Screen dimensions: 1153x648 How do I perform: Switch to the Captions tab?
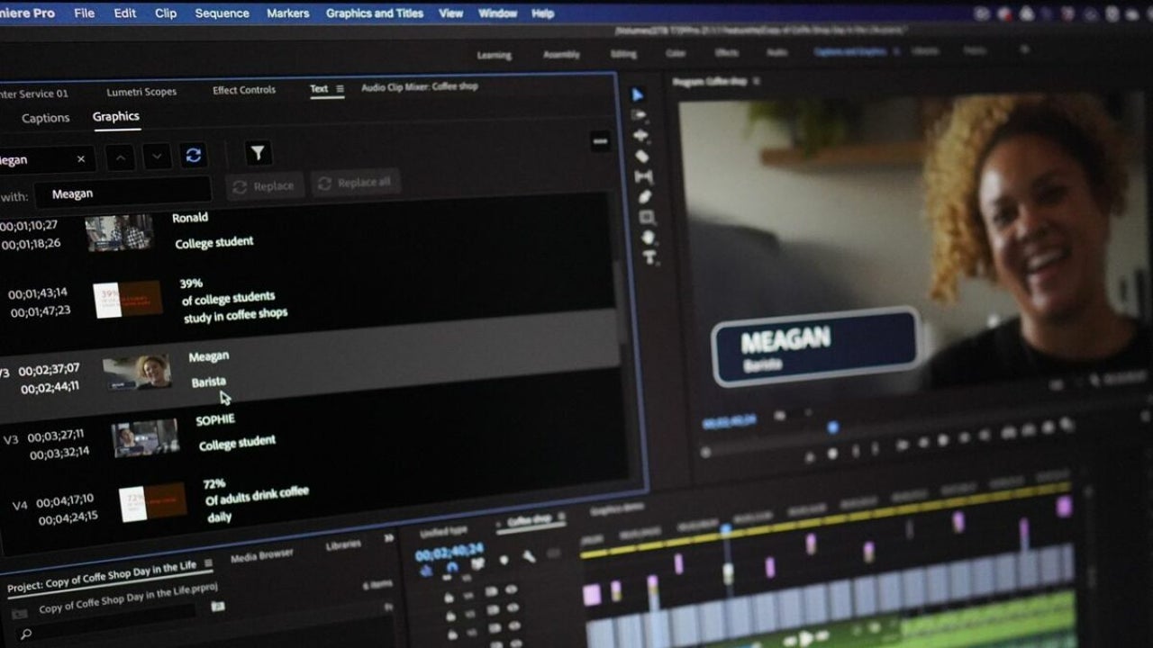pyautogui.click(x=45, y=117)
